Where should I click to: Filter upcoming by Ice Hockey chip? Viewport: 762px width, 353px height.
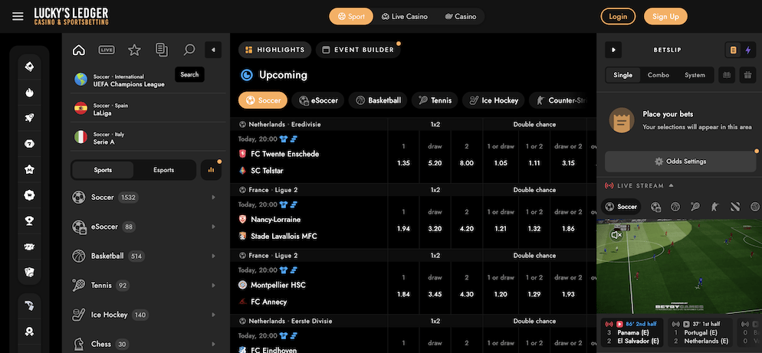point(493,100)
